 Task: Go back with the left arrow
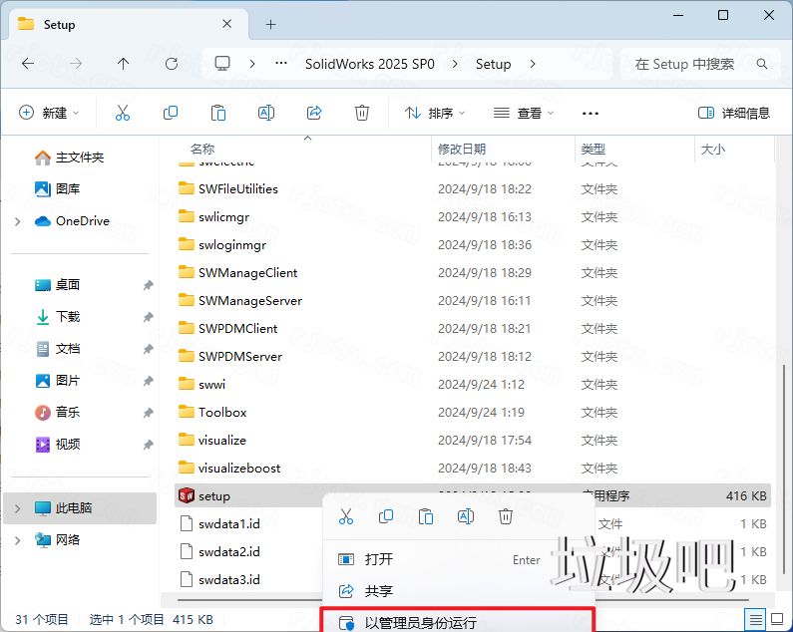coord(28,64)
